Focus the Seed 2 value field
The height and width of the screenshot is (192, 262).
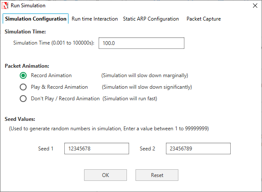click(198, 149)
